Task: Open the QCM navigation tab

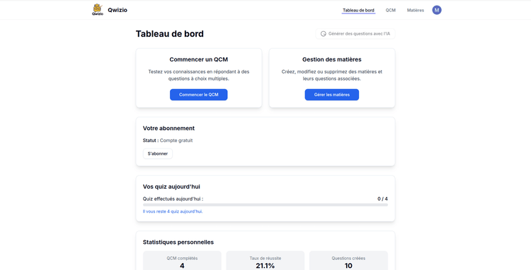Action: click(390, 11)
